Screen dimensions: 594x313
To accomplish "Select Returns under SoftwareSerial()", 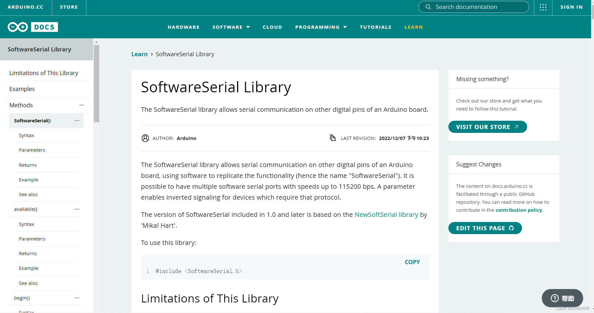I will 28,165.
